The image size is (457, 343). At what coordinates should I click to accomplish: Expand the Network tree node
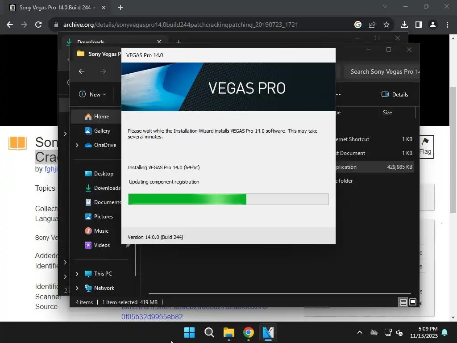[77, 288]
